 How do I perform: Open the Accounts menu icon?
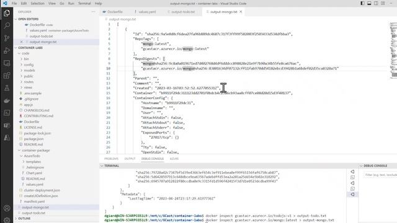coord(7,208)
